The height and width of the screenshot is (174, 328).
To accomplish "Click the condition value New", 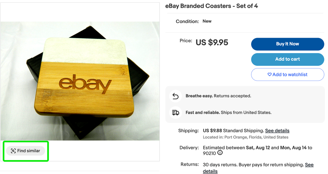I will 207,21.
